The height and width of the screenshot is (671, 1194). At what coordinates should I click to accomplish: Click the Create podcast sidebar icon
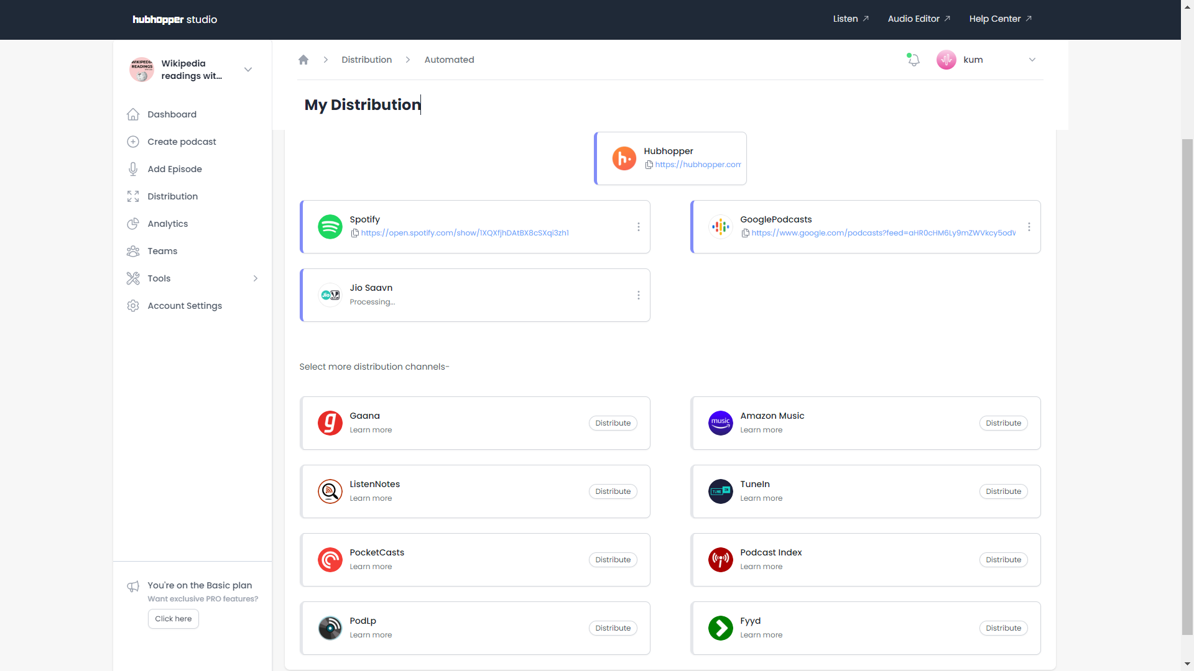(133, 142)
